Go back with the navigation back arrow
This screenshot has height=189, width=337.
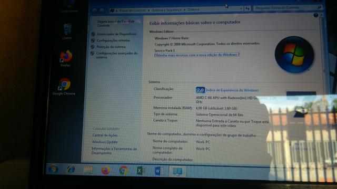(x=95, y=10)
